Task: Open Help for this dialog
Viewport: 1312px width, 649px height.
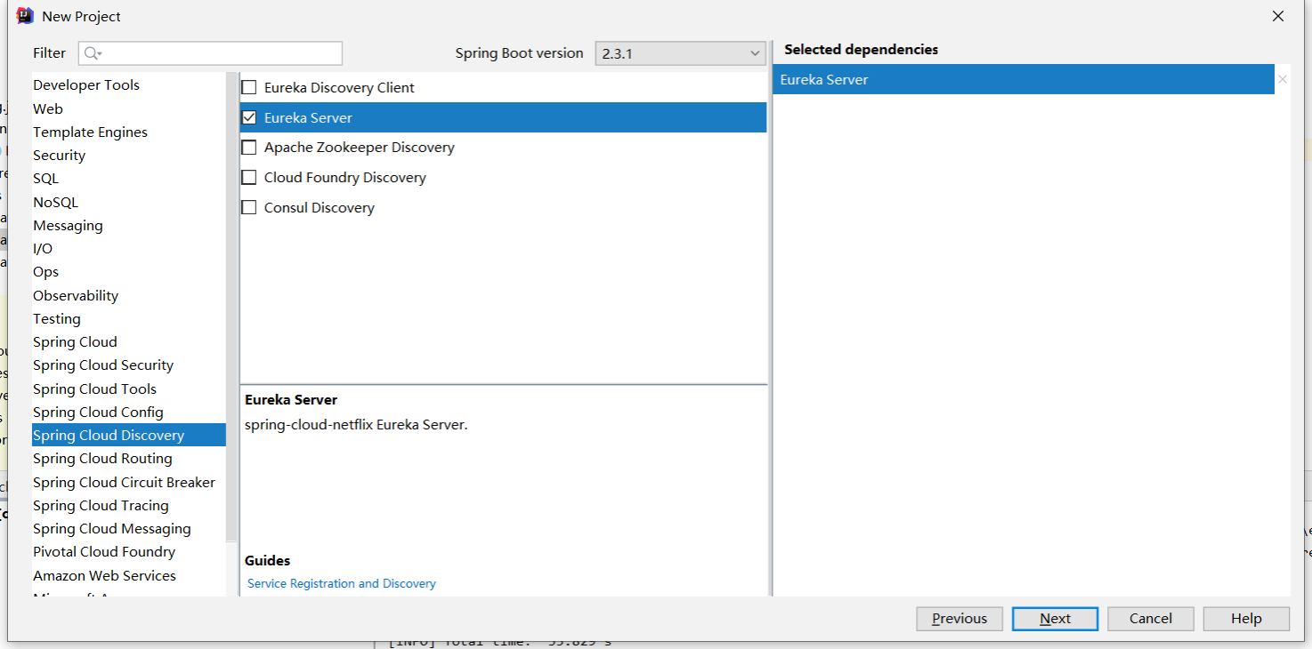Action: pos(1246,619)
